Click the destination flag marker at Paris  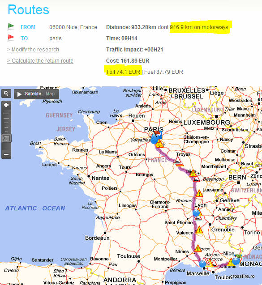(157, 135)
